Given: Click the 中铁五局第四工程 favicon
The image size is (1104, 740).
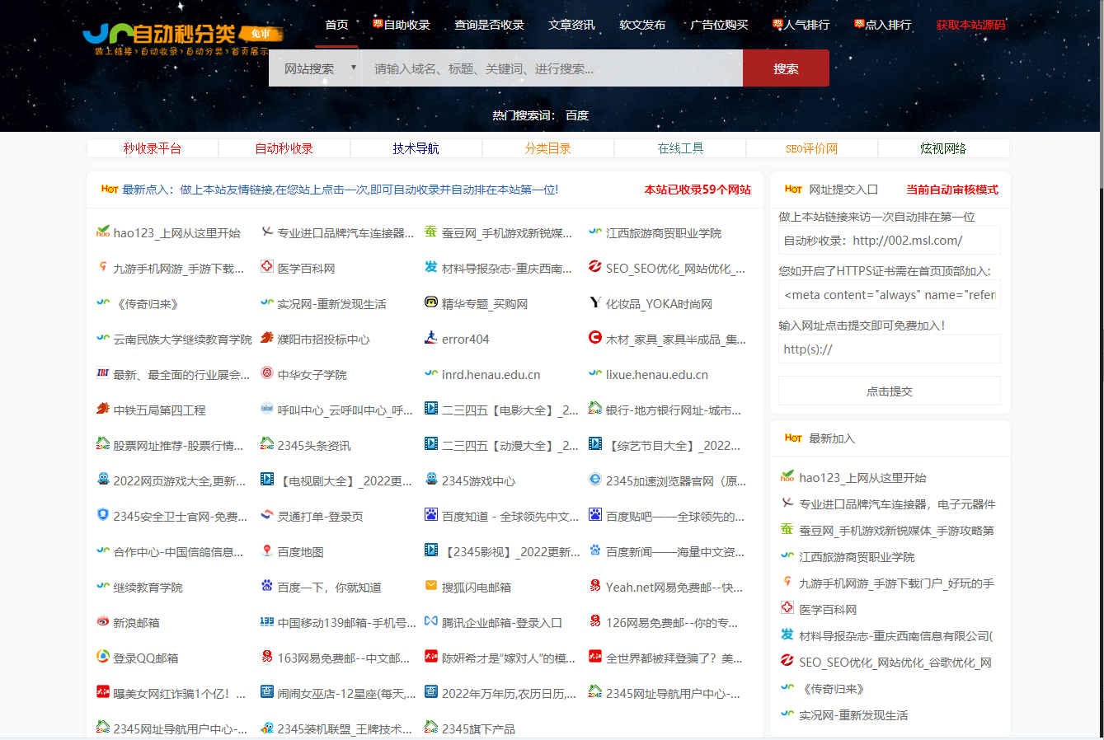Looking at the screenshot, I should 103,410.
